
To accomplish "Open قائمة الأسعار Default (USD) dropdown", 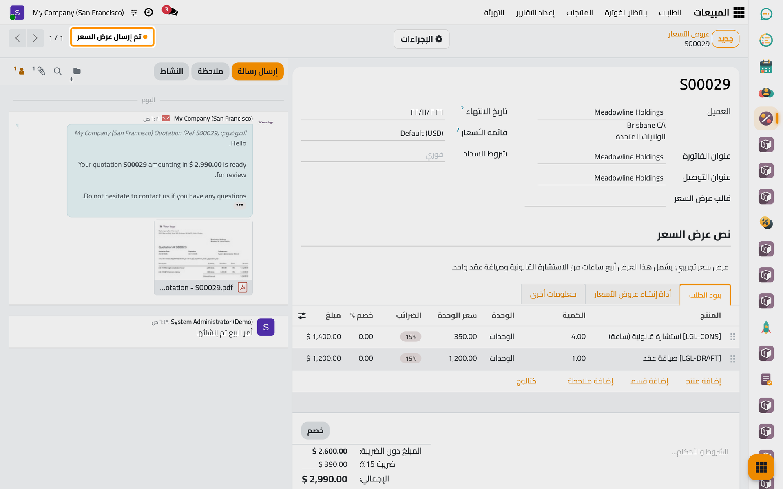I will pos(373,133).
